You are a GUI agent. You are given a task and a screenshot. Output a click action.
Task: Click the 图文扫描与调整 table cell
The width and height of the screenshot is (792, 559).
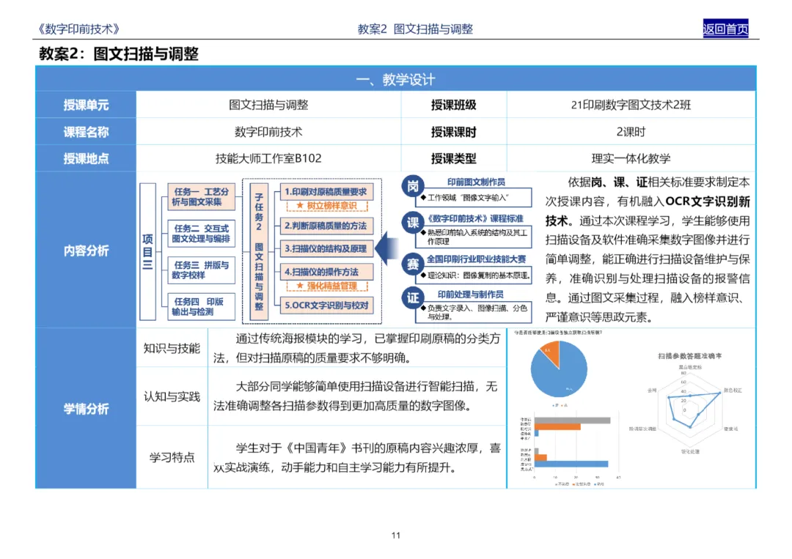tap(268, 105)
